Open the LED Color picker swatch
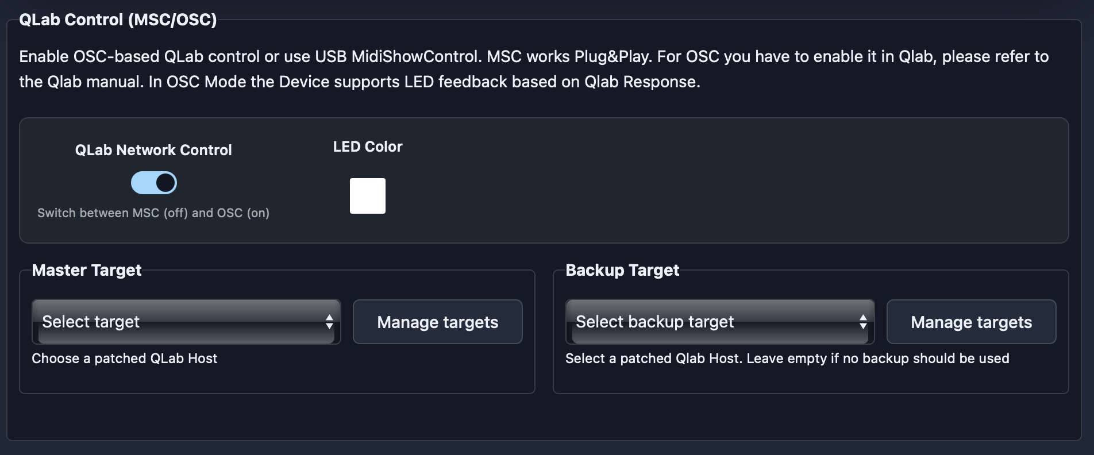1094x455 pixels. click(367, 196)
